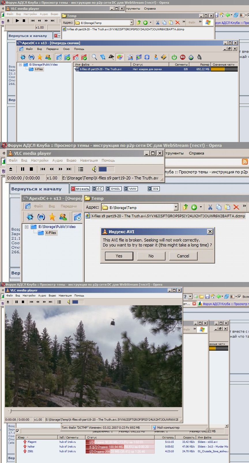
Task: Open address dropdown in Temp window behind AVI dialog
Action: coord(176,207)
